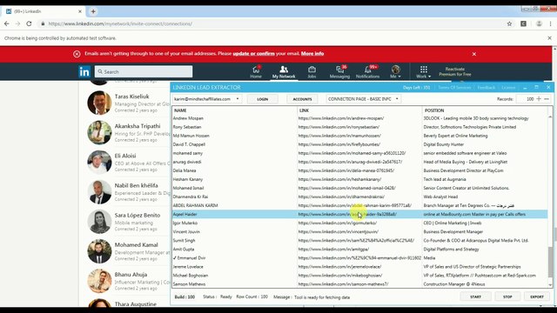Increase records with plus icon

[x=539, y=99]
